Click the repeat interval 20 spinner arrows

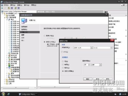[89, 65]
